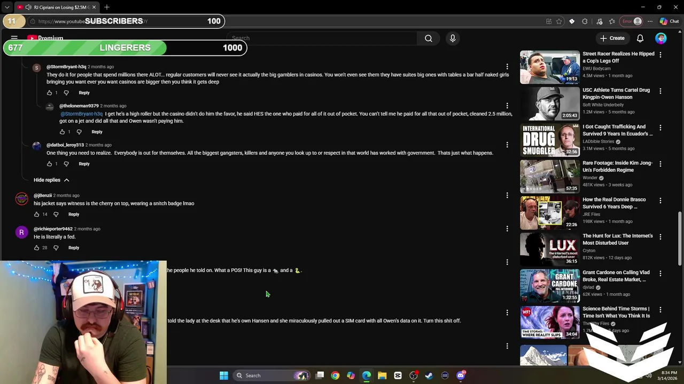Image resolution: width=684 pixels, height=384 pixels.
Task: Start voice search with the microphone icon
Action: pos(453,38)
